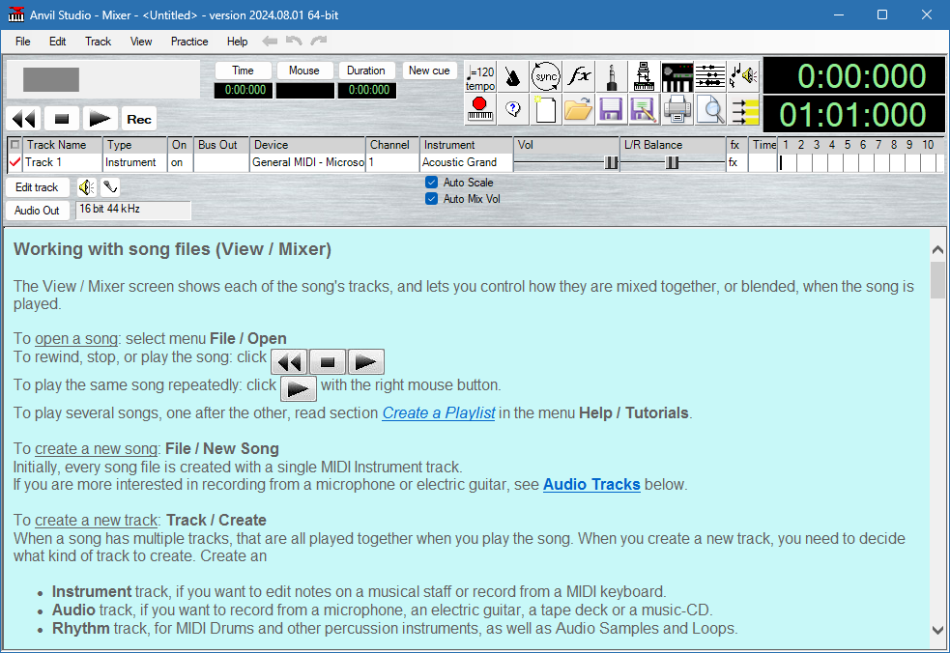Open print preview magnifier icon

(x=709, y=110)
